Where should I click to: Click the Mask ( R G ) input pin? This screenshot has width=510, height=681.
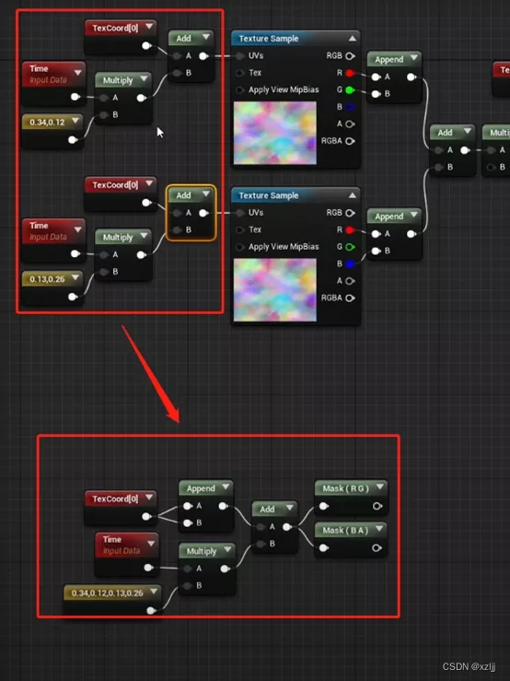[323, 506]
